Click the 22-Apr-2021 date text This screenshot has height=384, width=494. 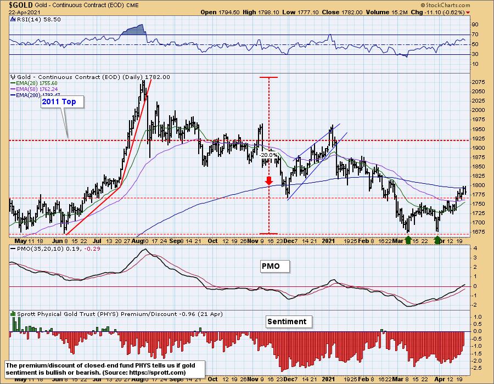24,13
